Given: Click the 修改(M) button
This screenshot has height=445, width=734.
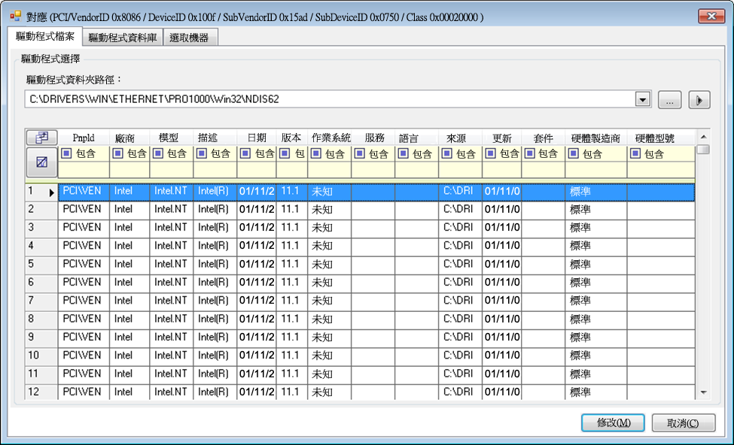Looking at the screenshot, I should coord(613,422).
